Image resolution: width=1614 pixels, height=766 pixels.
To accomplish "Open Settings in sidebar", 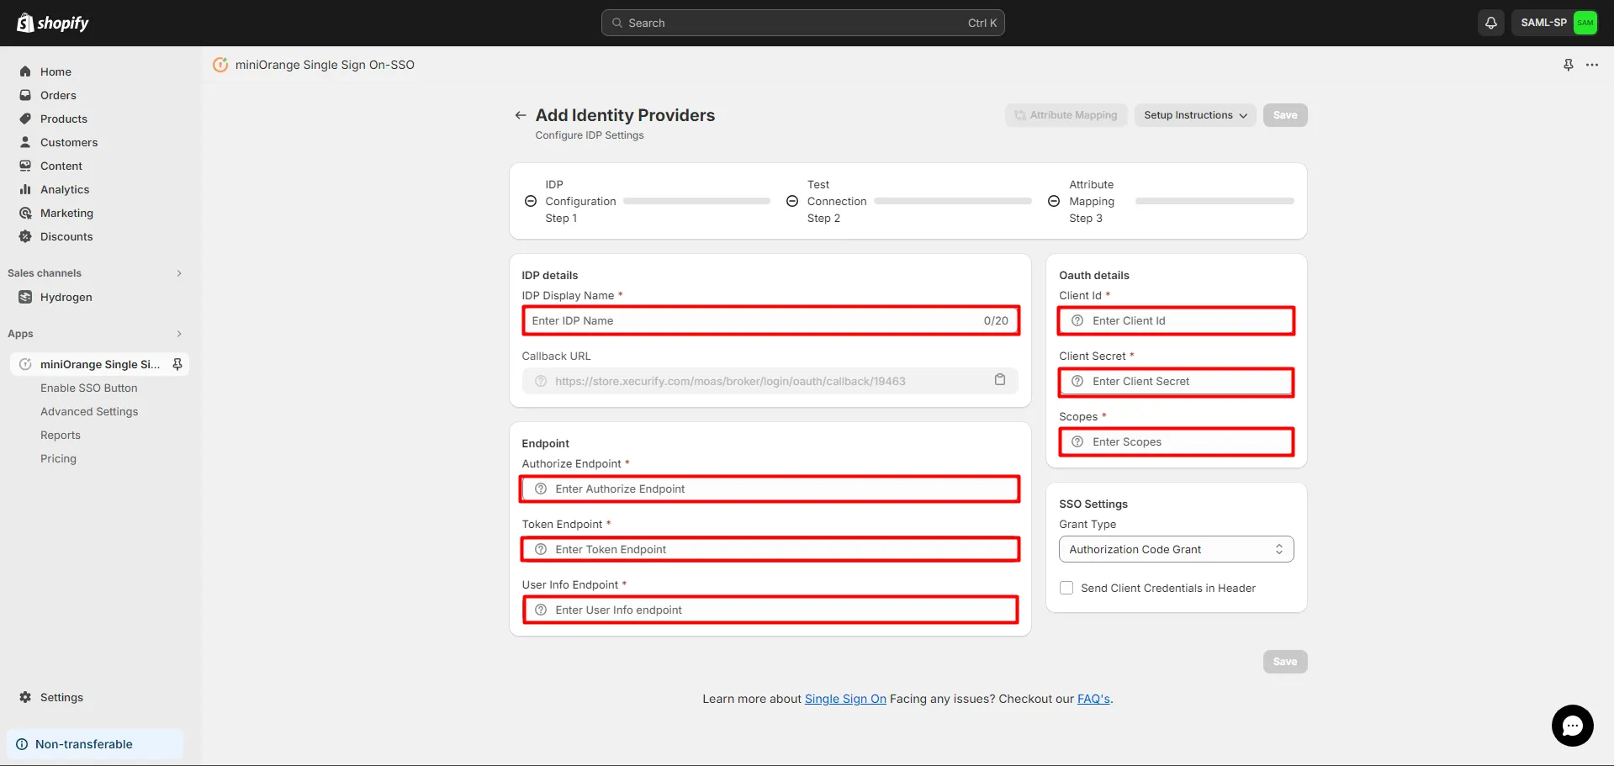I will (x=61, y=697).
